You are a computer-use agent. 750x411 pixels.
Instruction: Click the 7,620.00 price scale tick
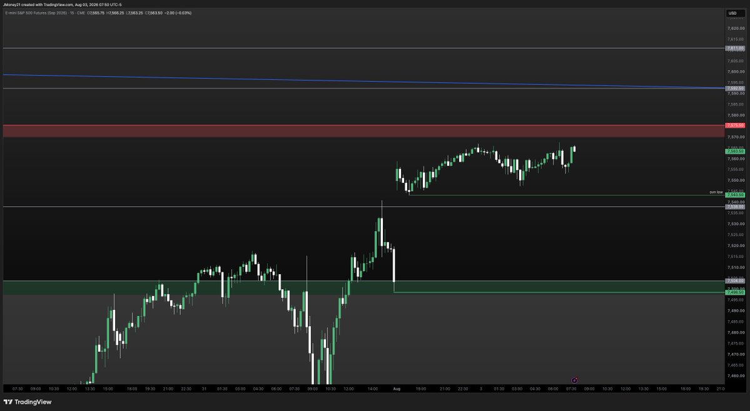tap(736, 28)
